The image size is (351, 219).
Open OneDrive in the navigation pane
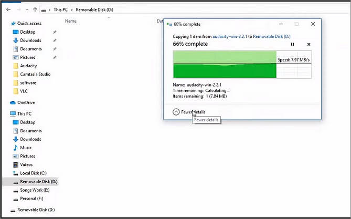pyautogui.click(x=26, y=102)
